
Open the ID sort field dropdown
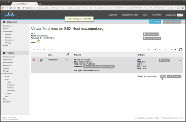(x=152, y=50)
